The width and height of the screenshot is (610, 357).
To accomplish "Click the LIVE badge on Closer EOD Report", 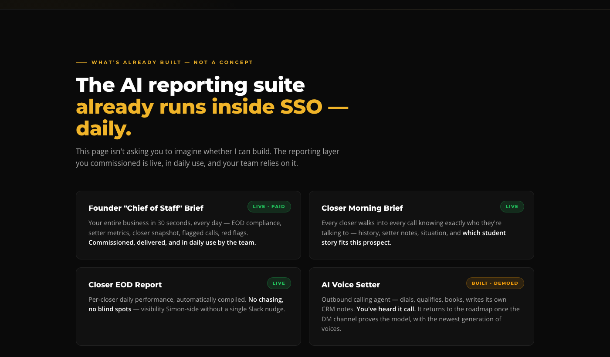I will pyautogui.click(x=279, y=283).
